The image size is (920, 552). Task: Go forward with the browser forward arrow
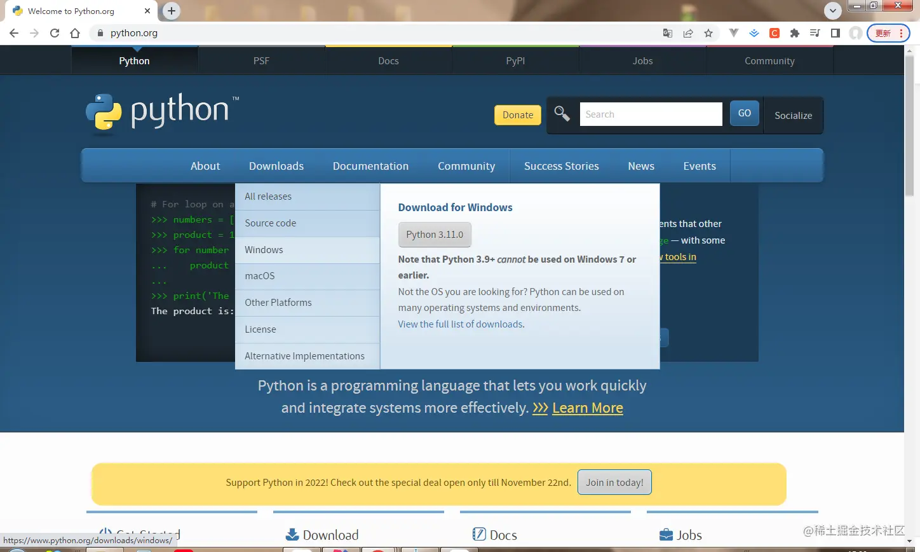pos(34,33)
